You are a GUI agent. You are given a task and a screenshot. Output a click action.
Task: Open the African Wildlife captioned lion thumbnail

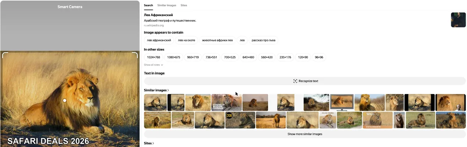tap(328, 120)
